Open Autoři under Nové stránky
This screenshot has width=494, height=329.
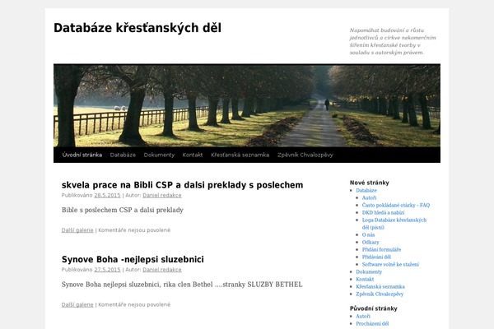369,197
